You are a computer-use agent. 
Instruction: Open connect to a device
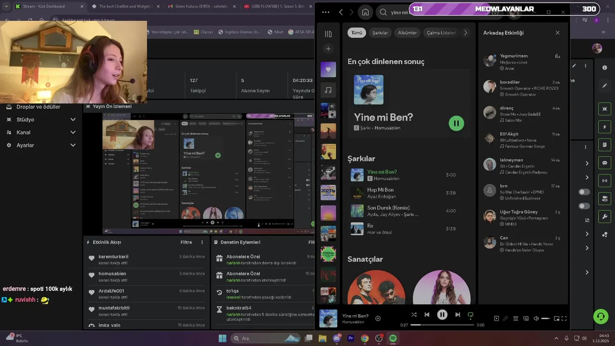[x=526, y=318]
